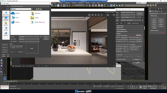Open Quick access in Save Image sidebar

6,13
